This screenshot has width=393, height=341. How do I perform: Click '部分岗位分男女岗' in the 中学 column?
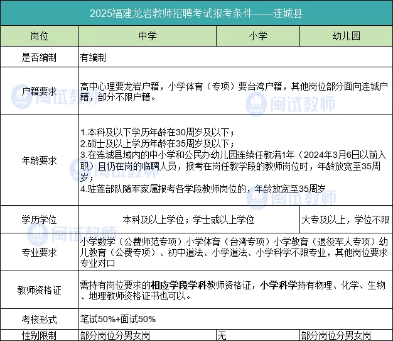(115, 336)
